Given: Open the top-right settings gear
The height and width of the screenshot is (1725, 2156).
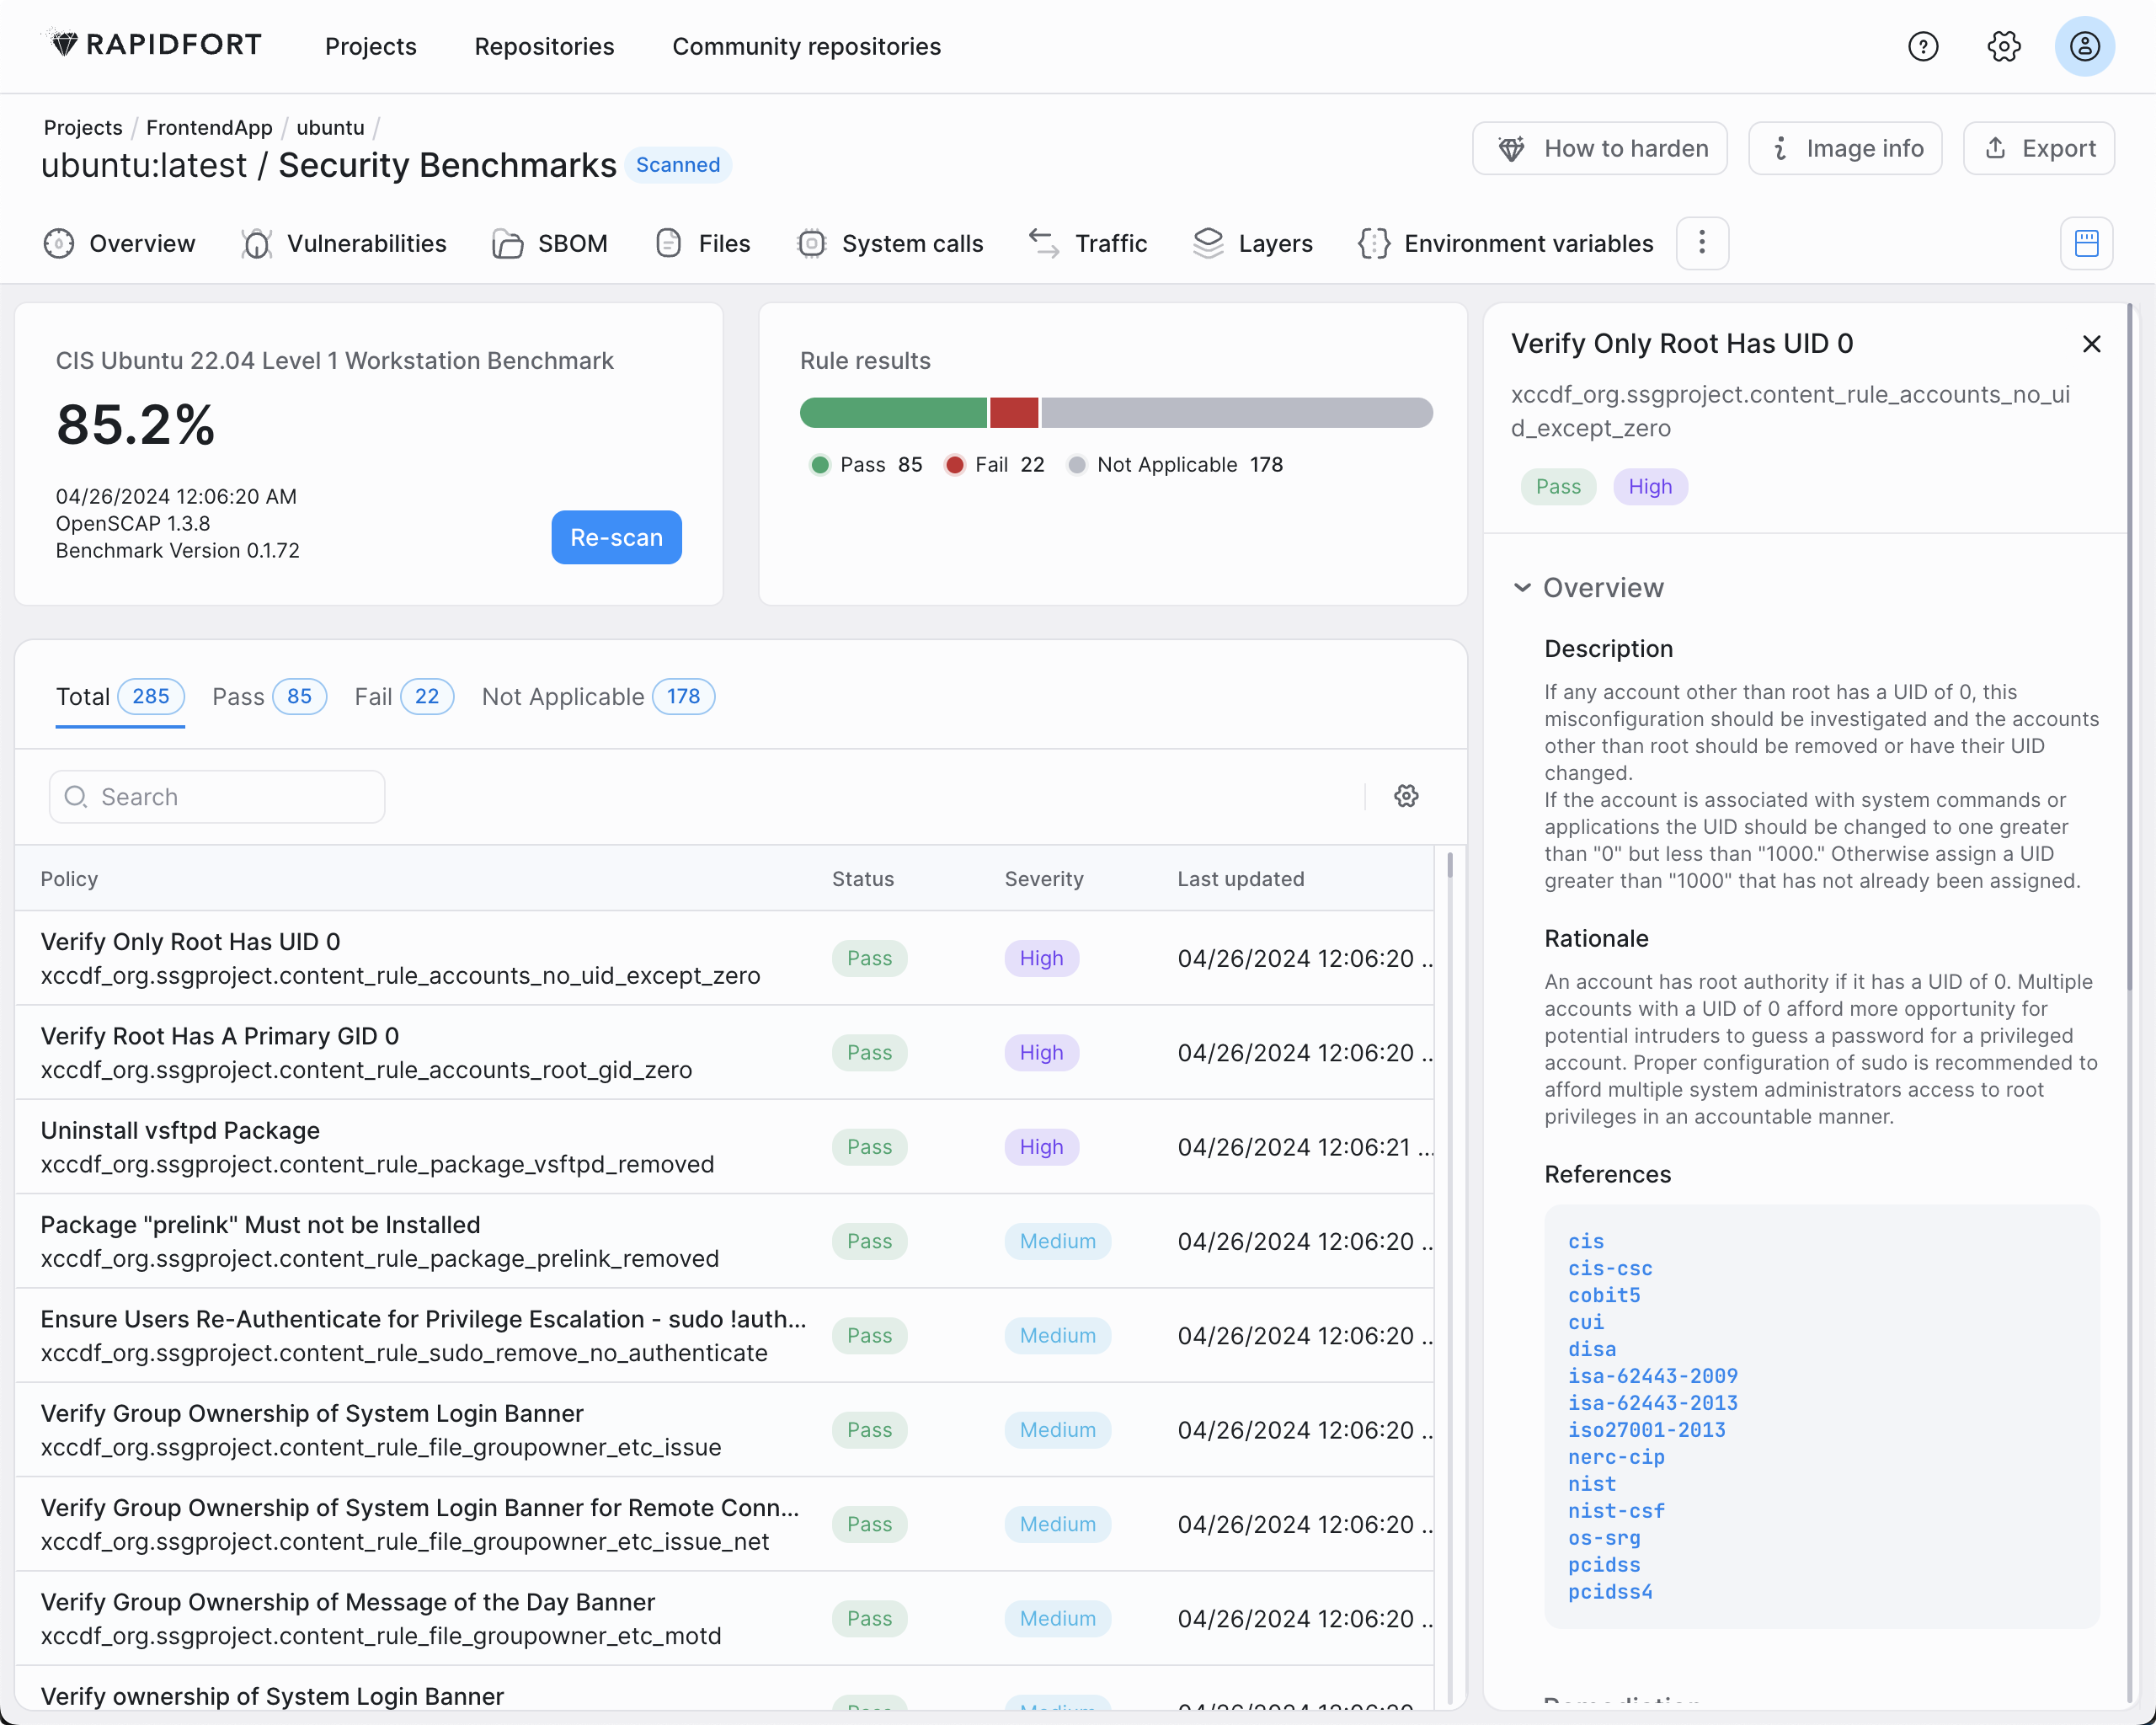Looking at the screenshot, I should pyautogui.click(x=2004, y=46).
